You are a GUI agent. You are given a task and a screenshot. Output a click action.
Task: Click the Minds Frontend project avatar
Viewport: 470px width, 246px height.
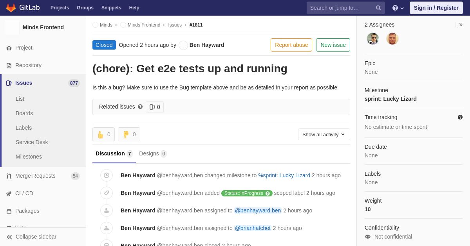[x=12, y=27]
